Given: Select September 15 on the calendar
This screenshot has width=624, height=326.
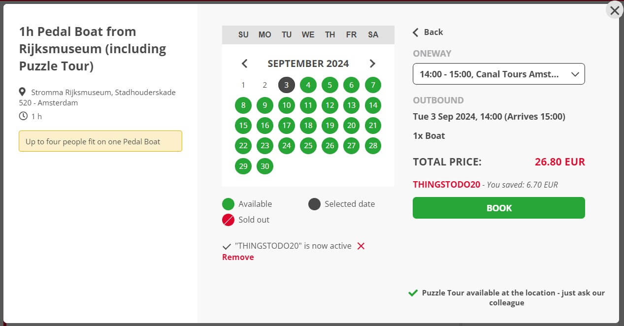Looking at the screenshot, I should [x=243, y=126].
